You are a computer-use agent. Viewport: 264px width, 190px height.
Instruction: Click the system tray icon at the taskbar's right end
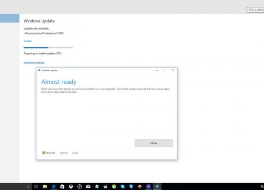pos(262,186)
